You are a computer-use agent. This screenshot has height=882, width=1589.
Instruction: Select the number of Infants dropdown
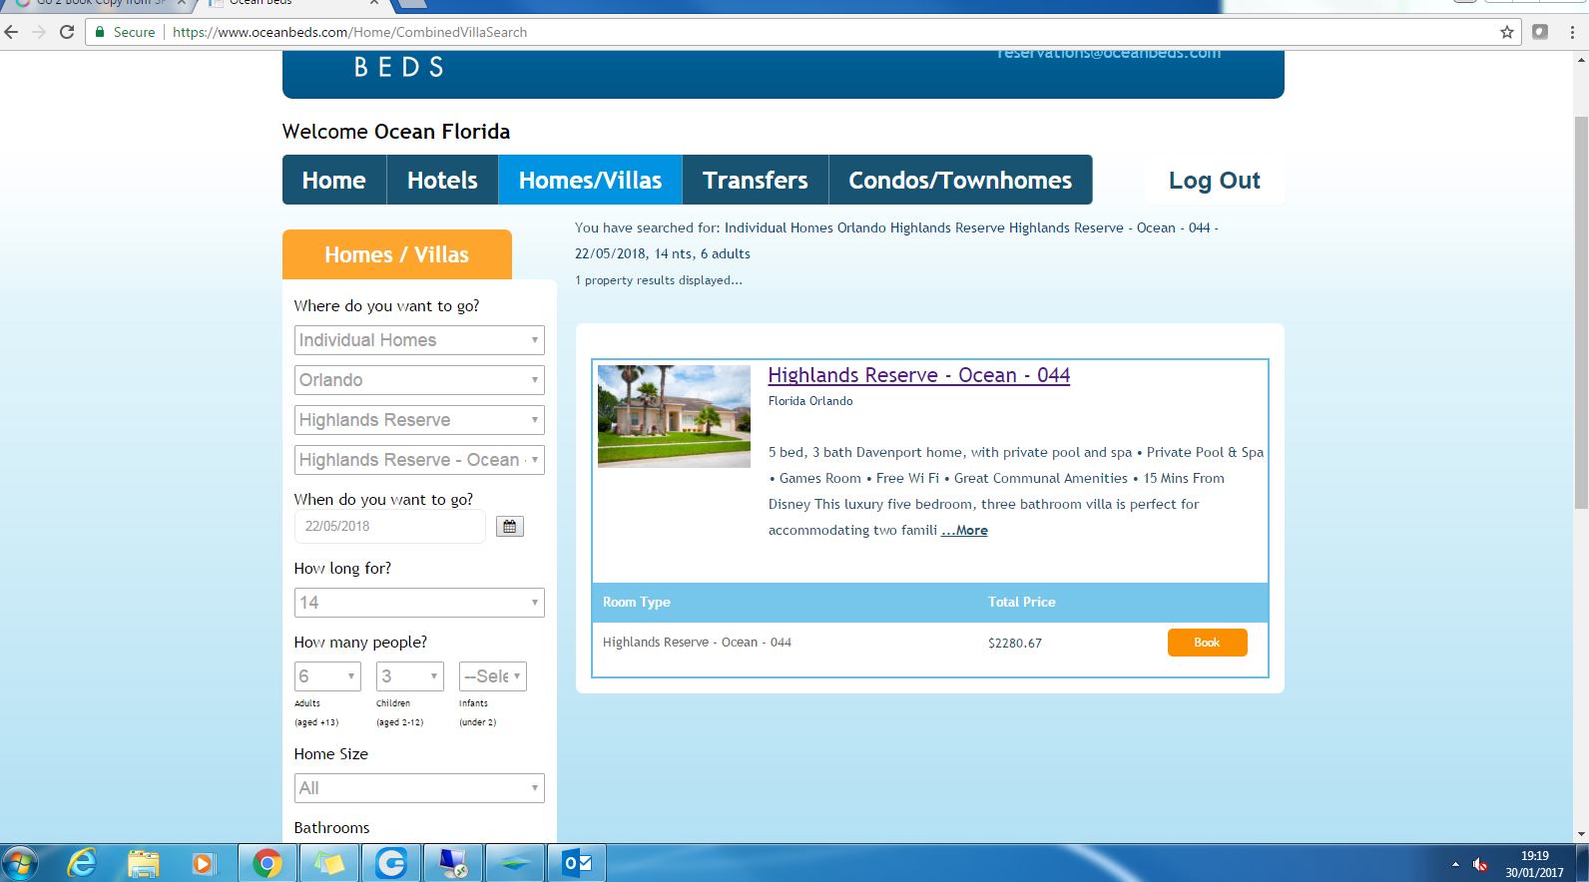point(493,676)
